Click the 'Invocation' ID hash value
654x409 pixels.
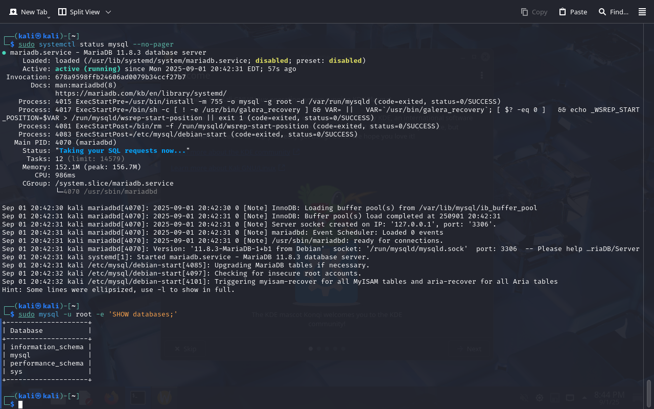(x=121, y=77)
